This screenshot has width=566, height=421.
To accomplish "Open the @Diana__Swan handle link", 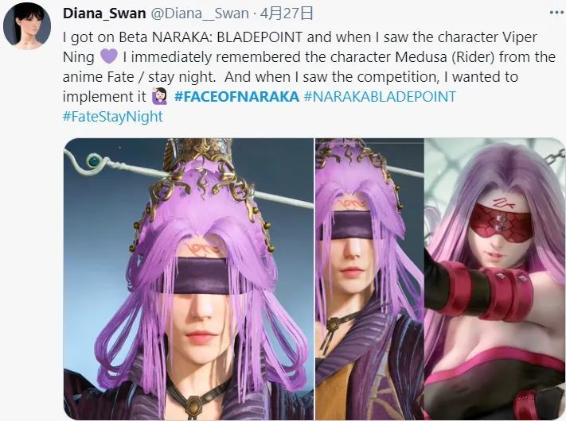I will (x=200, y=14).
